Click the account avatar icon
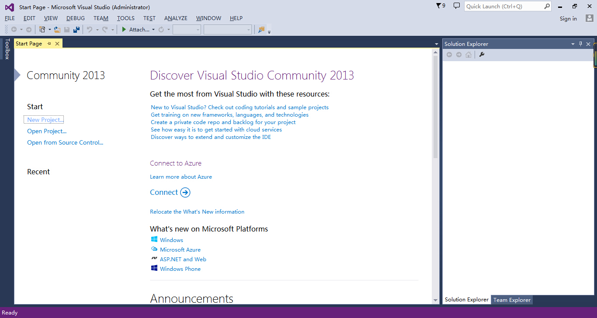This screenshot has height=318, width=597. [x=589, y=18]
